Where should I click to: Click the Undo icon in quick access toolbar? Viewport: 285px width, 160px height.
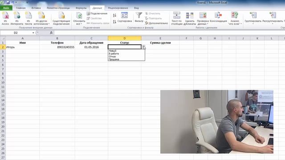[x=13, y=3]
